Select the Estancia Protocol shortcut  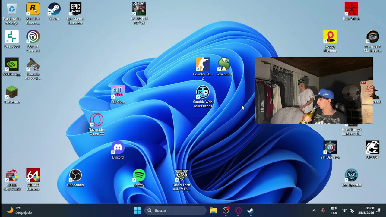pyautogui.click(x=33, y=69)
